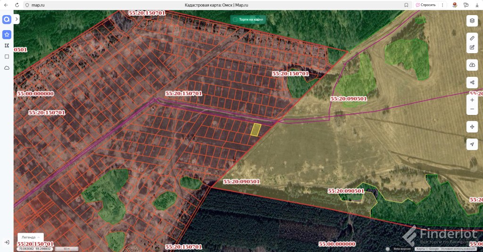Click the login icon at sidebar bottom
Screen dimensions: 483x252
click(x=7, y=242)
